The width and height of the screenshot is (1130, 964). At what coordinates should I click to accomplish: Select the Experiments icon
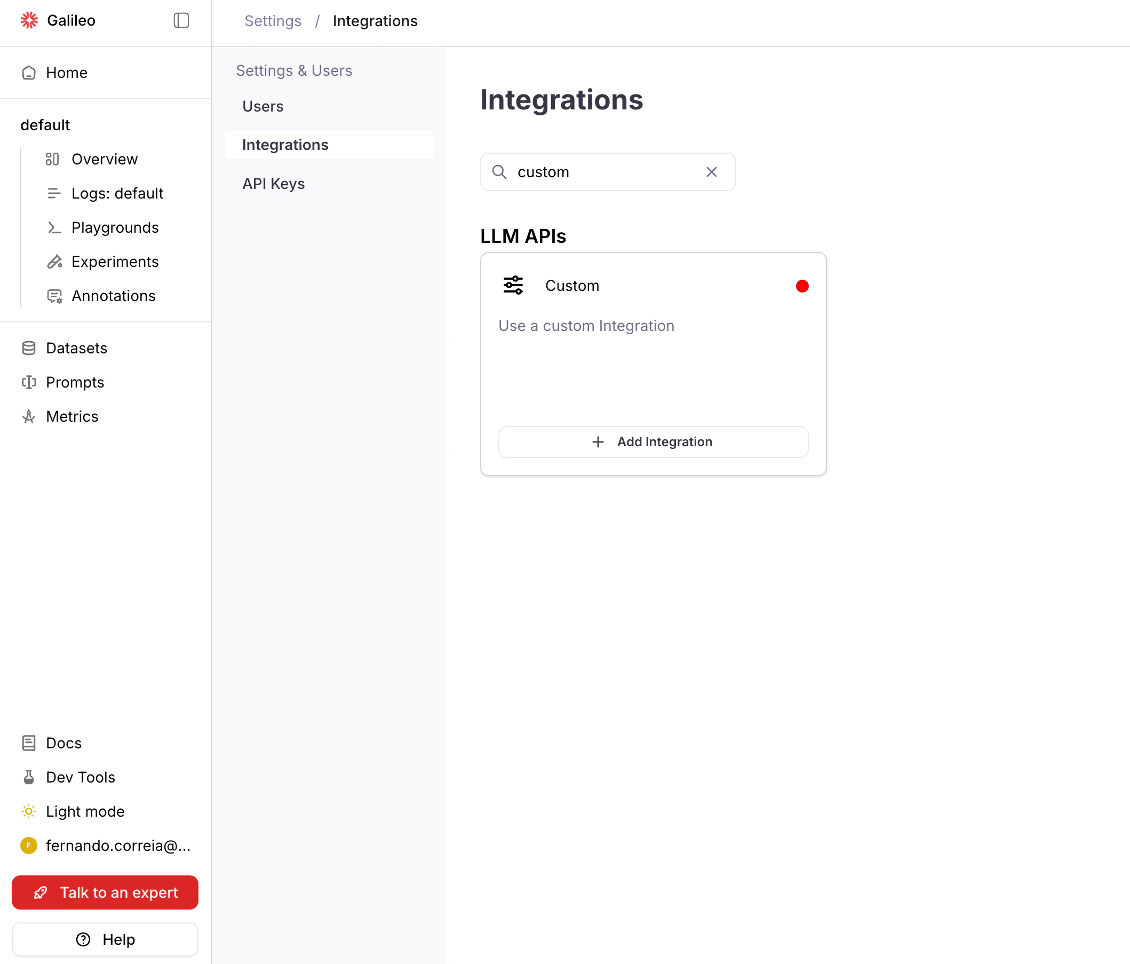tap(54, 262)
